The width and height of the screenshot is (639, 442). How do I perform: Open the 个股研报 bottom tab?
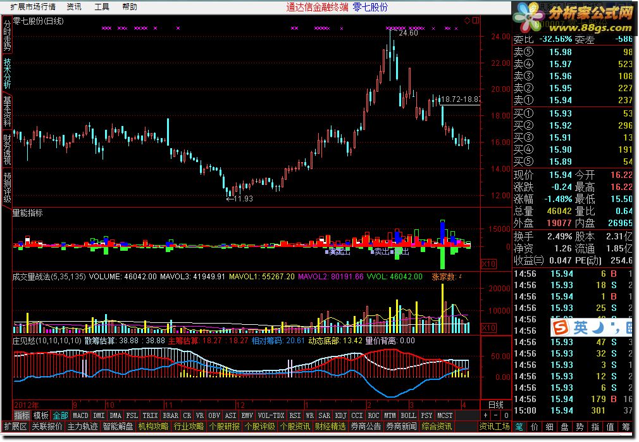pos(224,427)
